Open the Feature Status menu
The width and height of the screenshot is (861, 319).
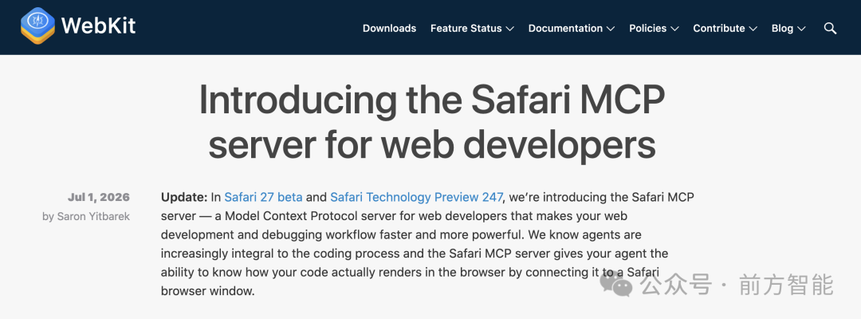[466, 28]
